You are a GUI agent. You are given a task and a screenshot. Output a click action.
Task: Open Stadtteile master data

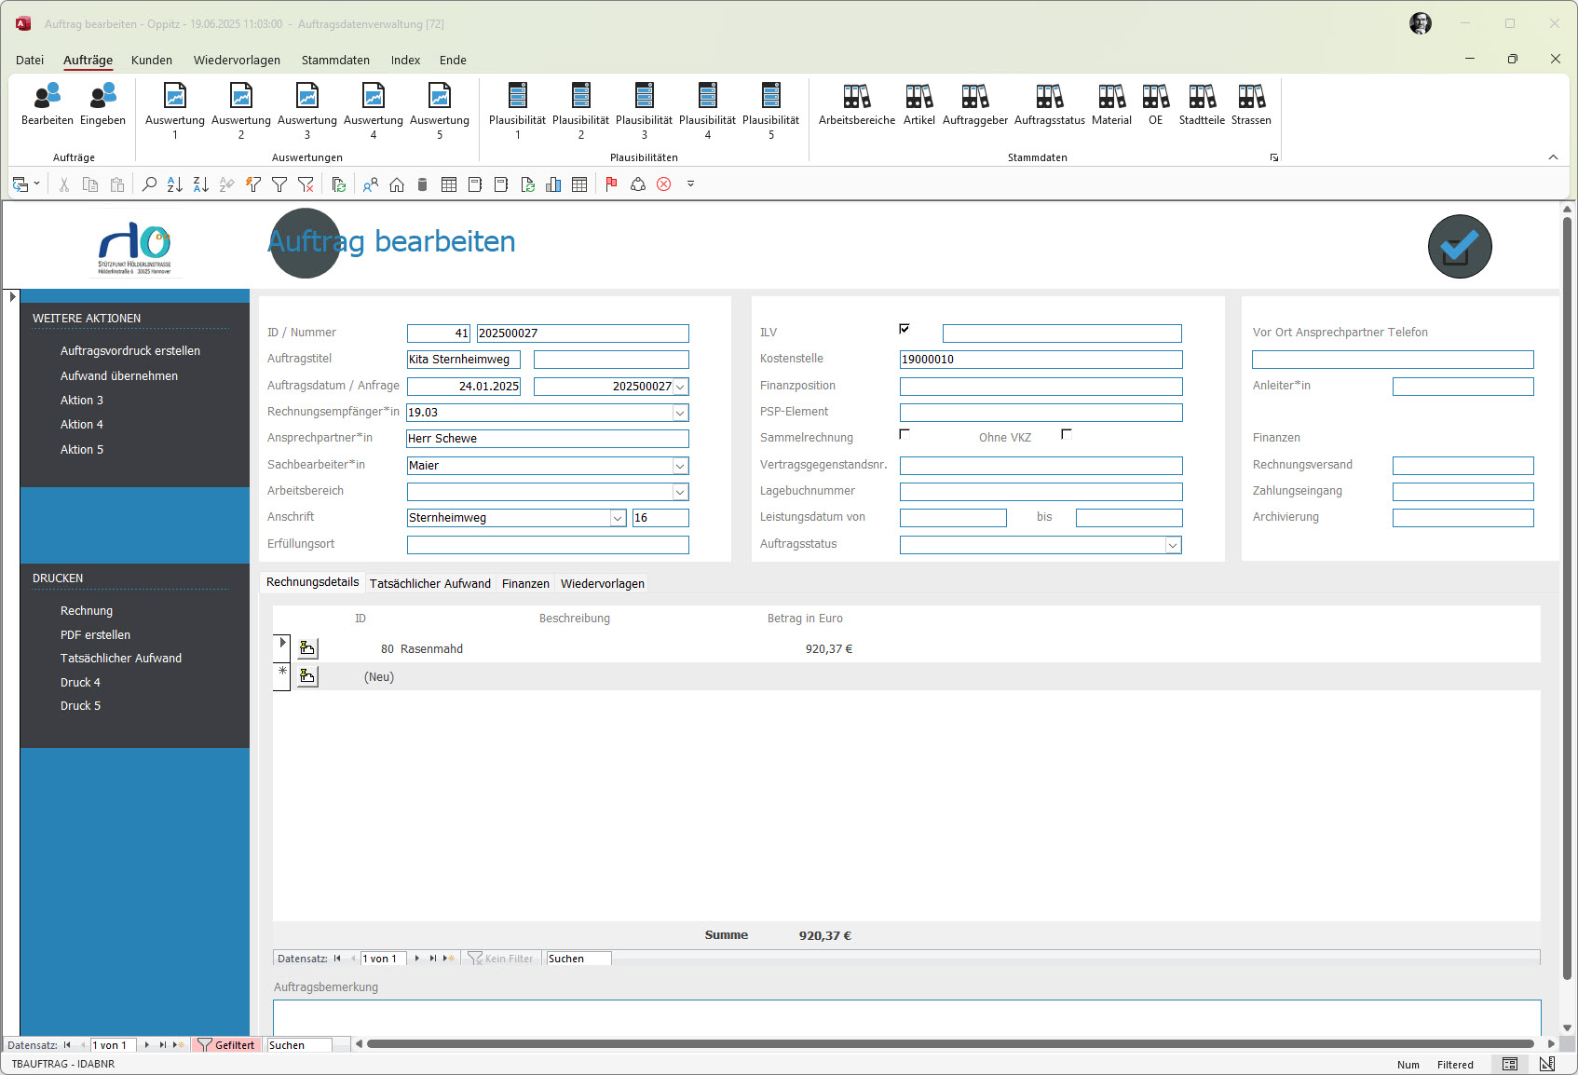click(1202, 103)
